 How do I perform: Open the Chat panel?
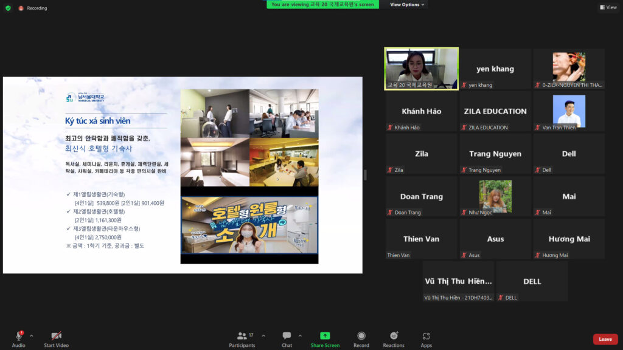coord(287,338)
